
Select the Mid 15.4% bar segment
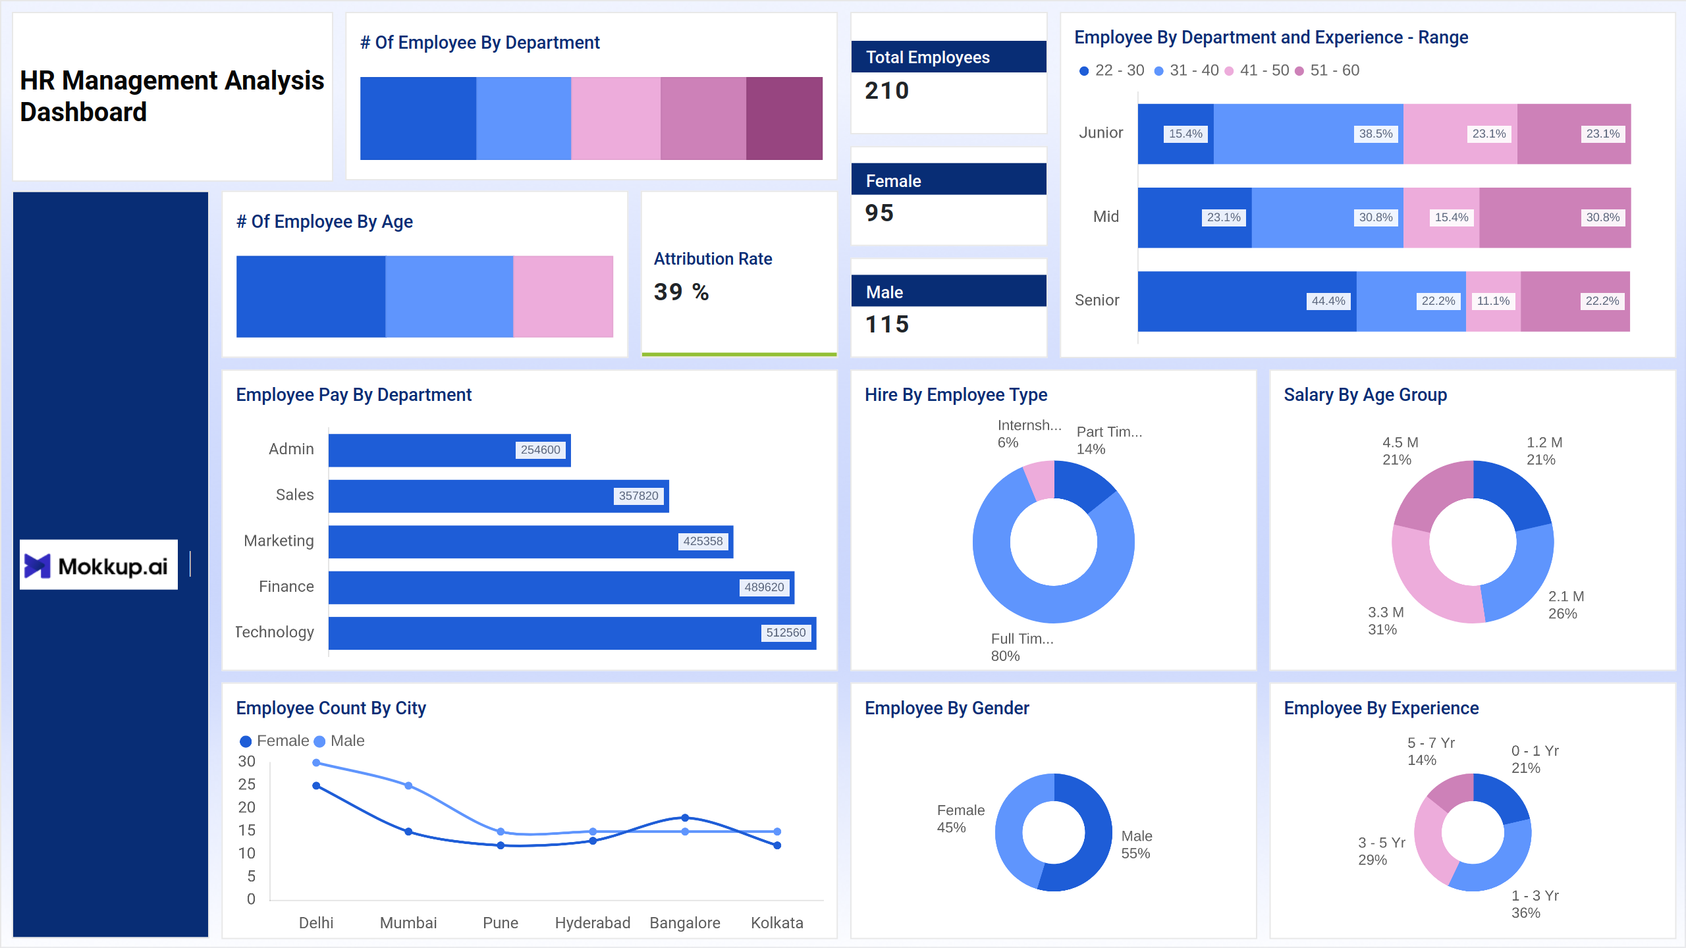pyautogui.click(x=1441, y=217)
